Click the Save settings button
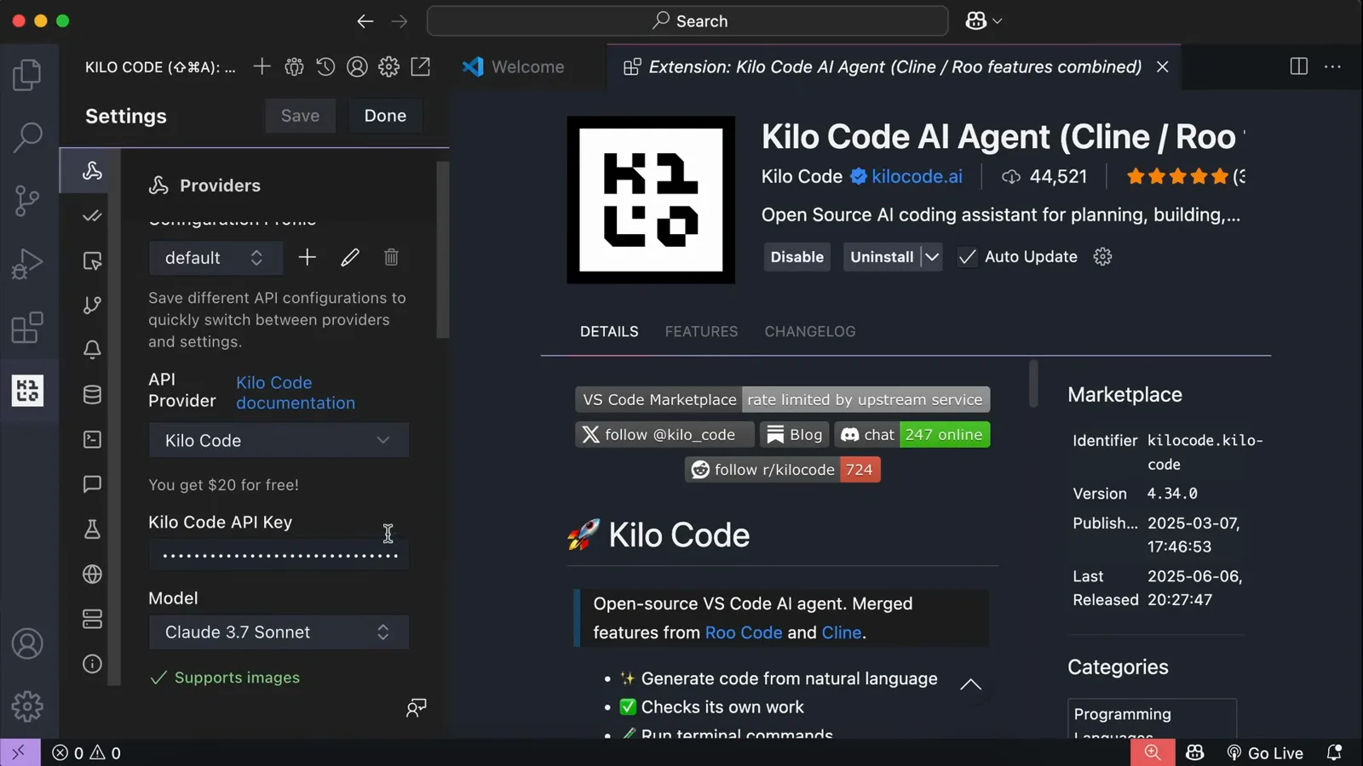The width and height of the screenshot is (1363, 766). (x=300, y=116)
